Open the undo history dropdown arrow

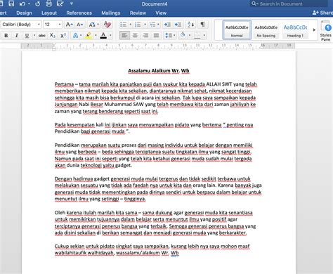(x=29, y=4)
